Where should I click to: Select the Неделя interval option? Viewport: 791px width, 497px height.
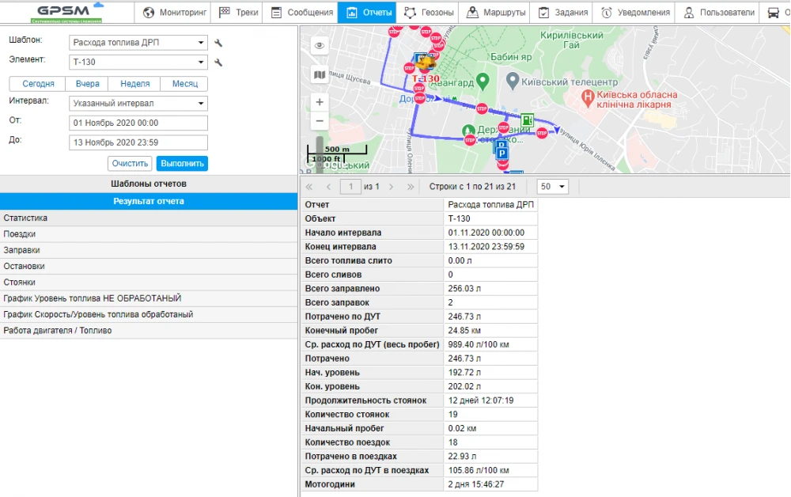134,84
